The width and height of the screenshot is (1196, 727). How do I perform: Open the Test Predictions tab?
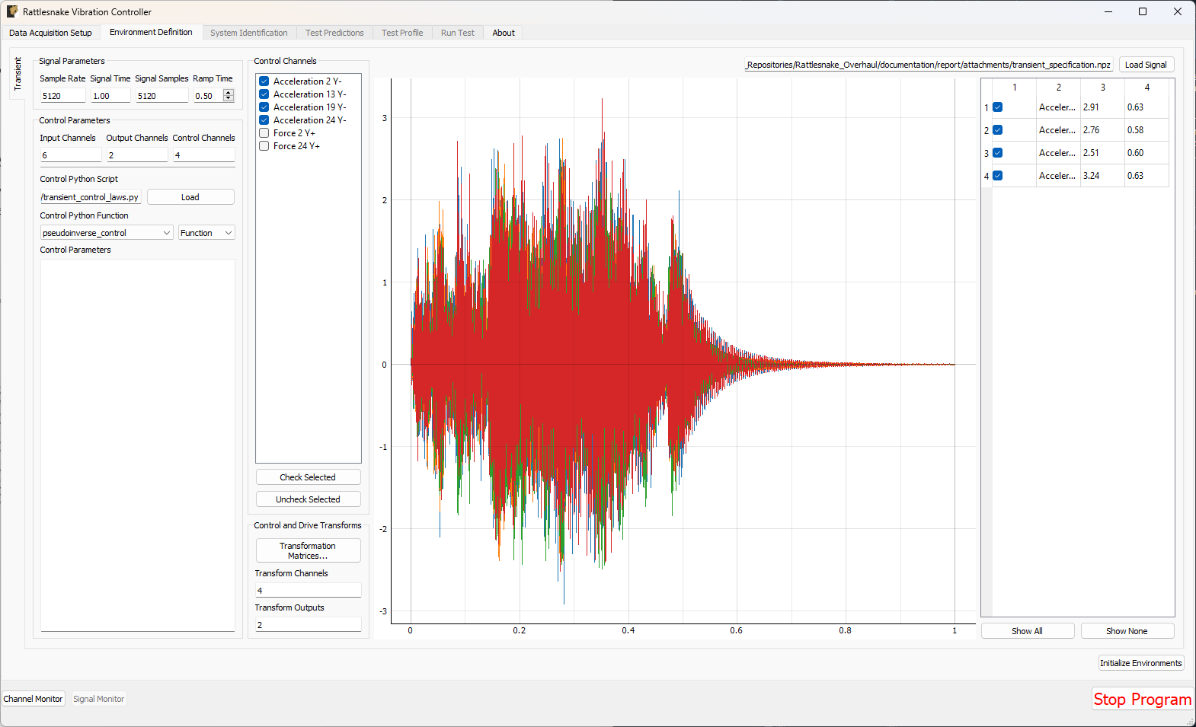[x=334, y=33]
